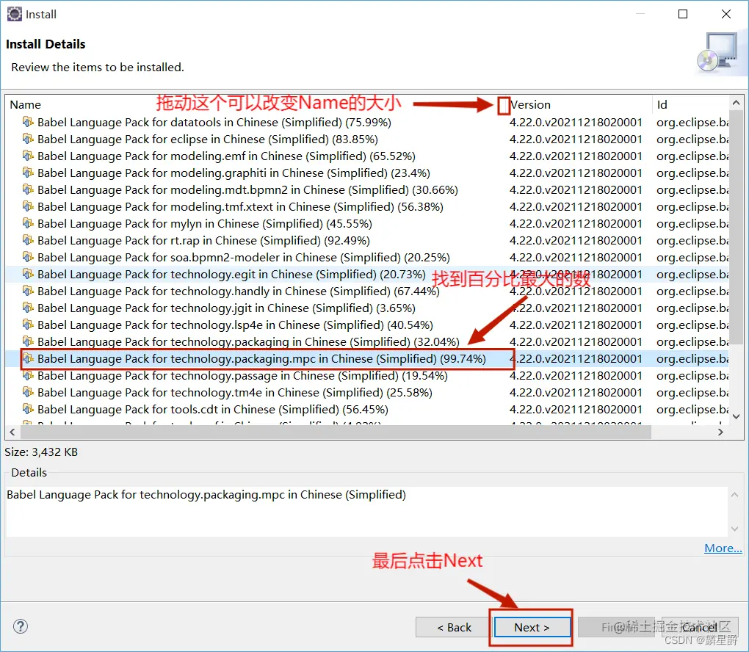Select the row for technology.jgit (3.65%)
Image resolution: width=749 pixels, height=652 pixels.
pos(367,308)
